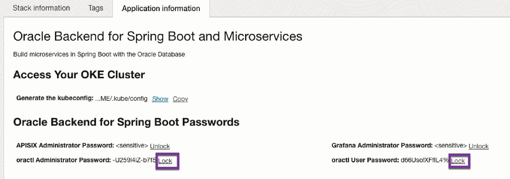Click the "oractl Administrator Password:" label
Viewport: 510px width, 179px height.
pos(63,160)
